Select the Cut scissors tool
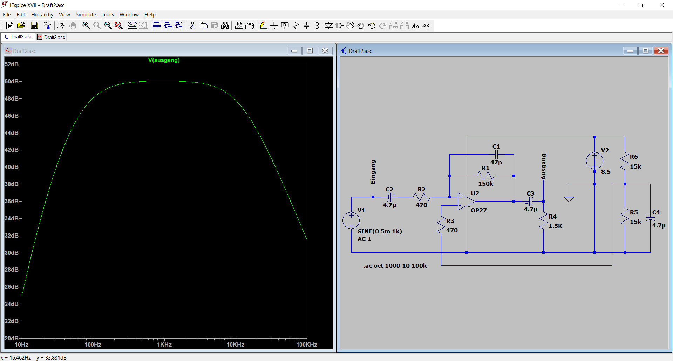673x361 pixels. coord(192,26)
